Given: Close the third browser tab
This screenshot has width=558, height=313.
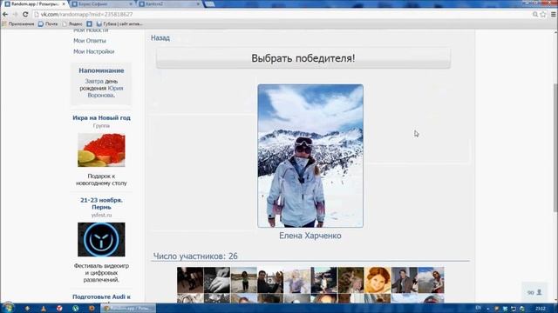Looking at the screenshot, I should [198, 4].
